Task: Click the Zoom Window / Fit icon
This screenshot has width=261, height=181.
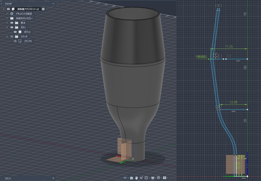Action: [146, 178]
